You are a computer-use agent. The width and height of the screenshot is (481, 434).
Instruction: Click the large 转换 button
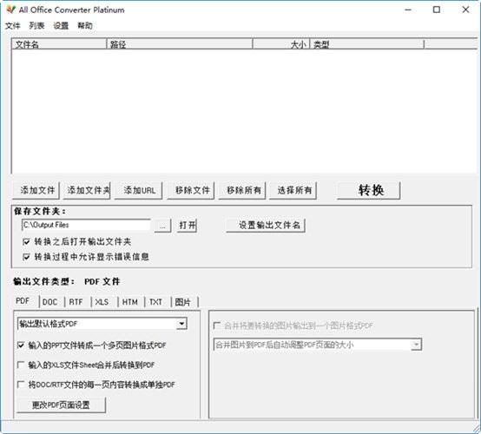point(369,190)
